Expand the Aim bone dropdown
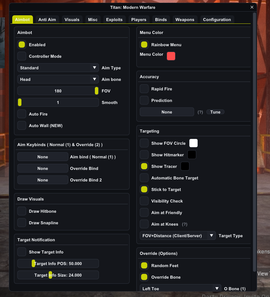 tap(58, 80)
